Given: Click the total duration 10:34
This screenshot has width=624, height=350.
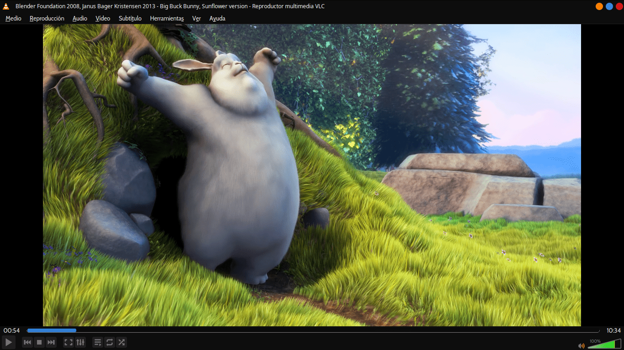Looking at the screenshot, I should pos(613,330).
